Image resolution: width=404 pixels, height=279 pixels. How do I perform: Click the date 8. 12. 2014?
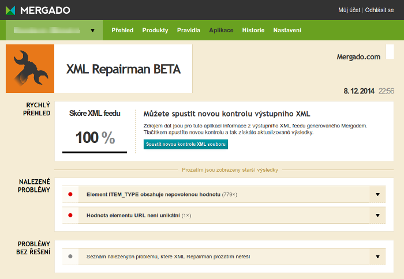pos(359,91)
